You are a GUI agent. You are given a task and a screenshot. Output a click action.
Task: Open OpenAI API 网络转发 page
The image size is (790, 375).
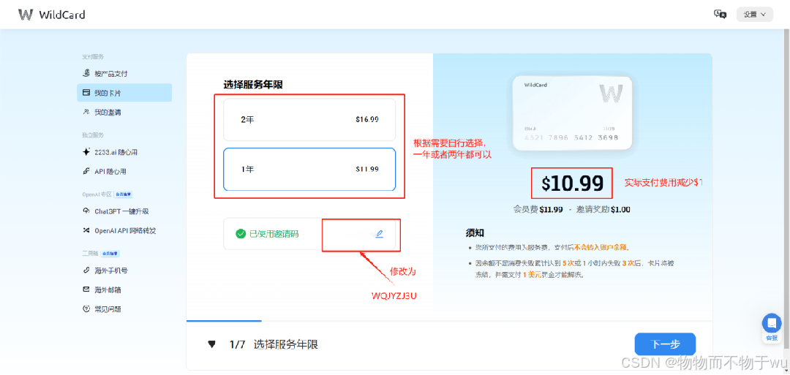tap(124, 231)
